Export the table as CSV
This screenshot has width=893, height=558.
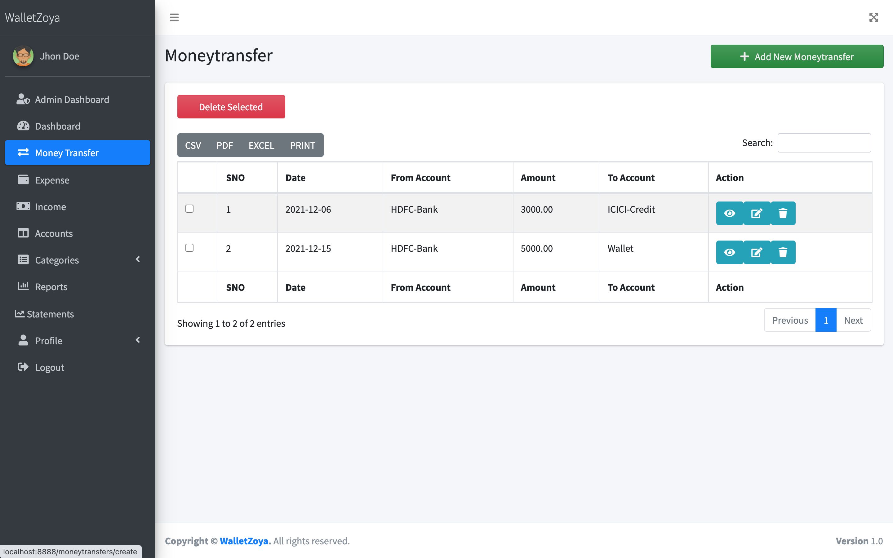(x=193, y=145)
